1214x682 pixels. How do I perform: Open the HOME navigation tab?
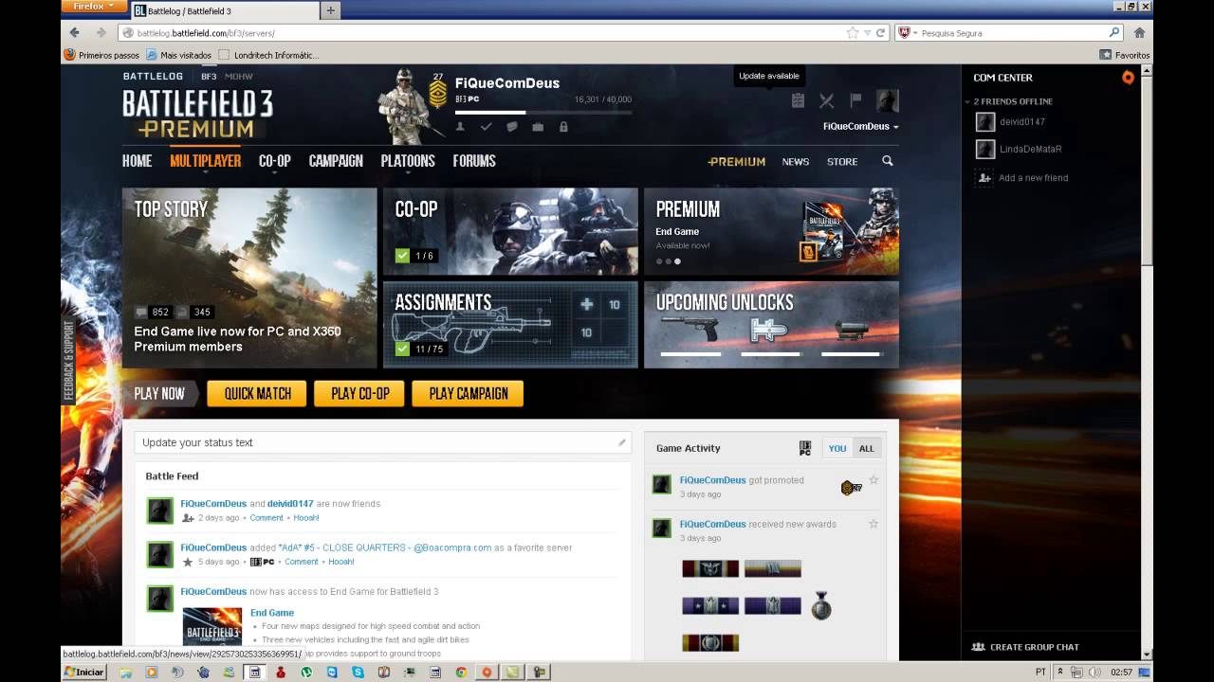tap(137, 161)
